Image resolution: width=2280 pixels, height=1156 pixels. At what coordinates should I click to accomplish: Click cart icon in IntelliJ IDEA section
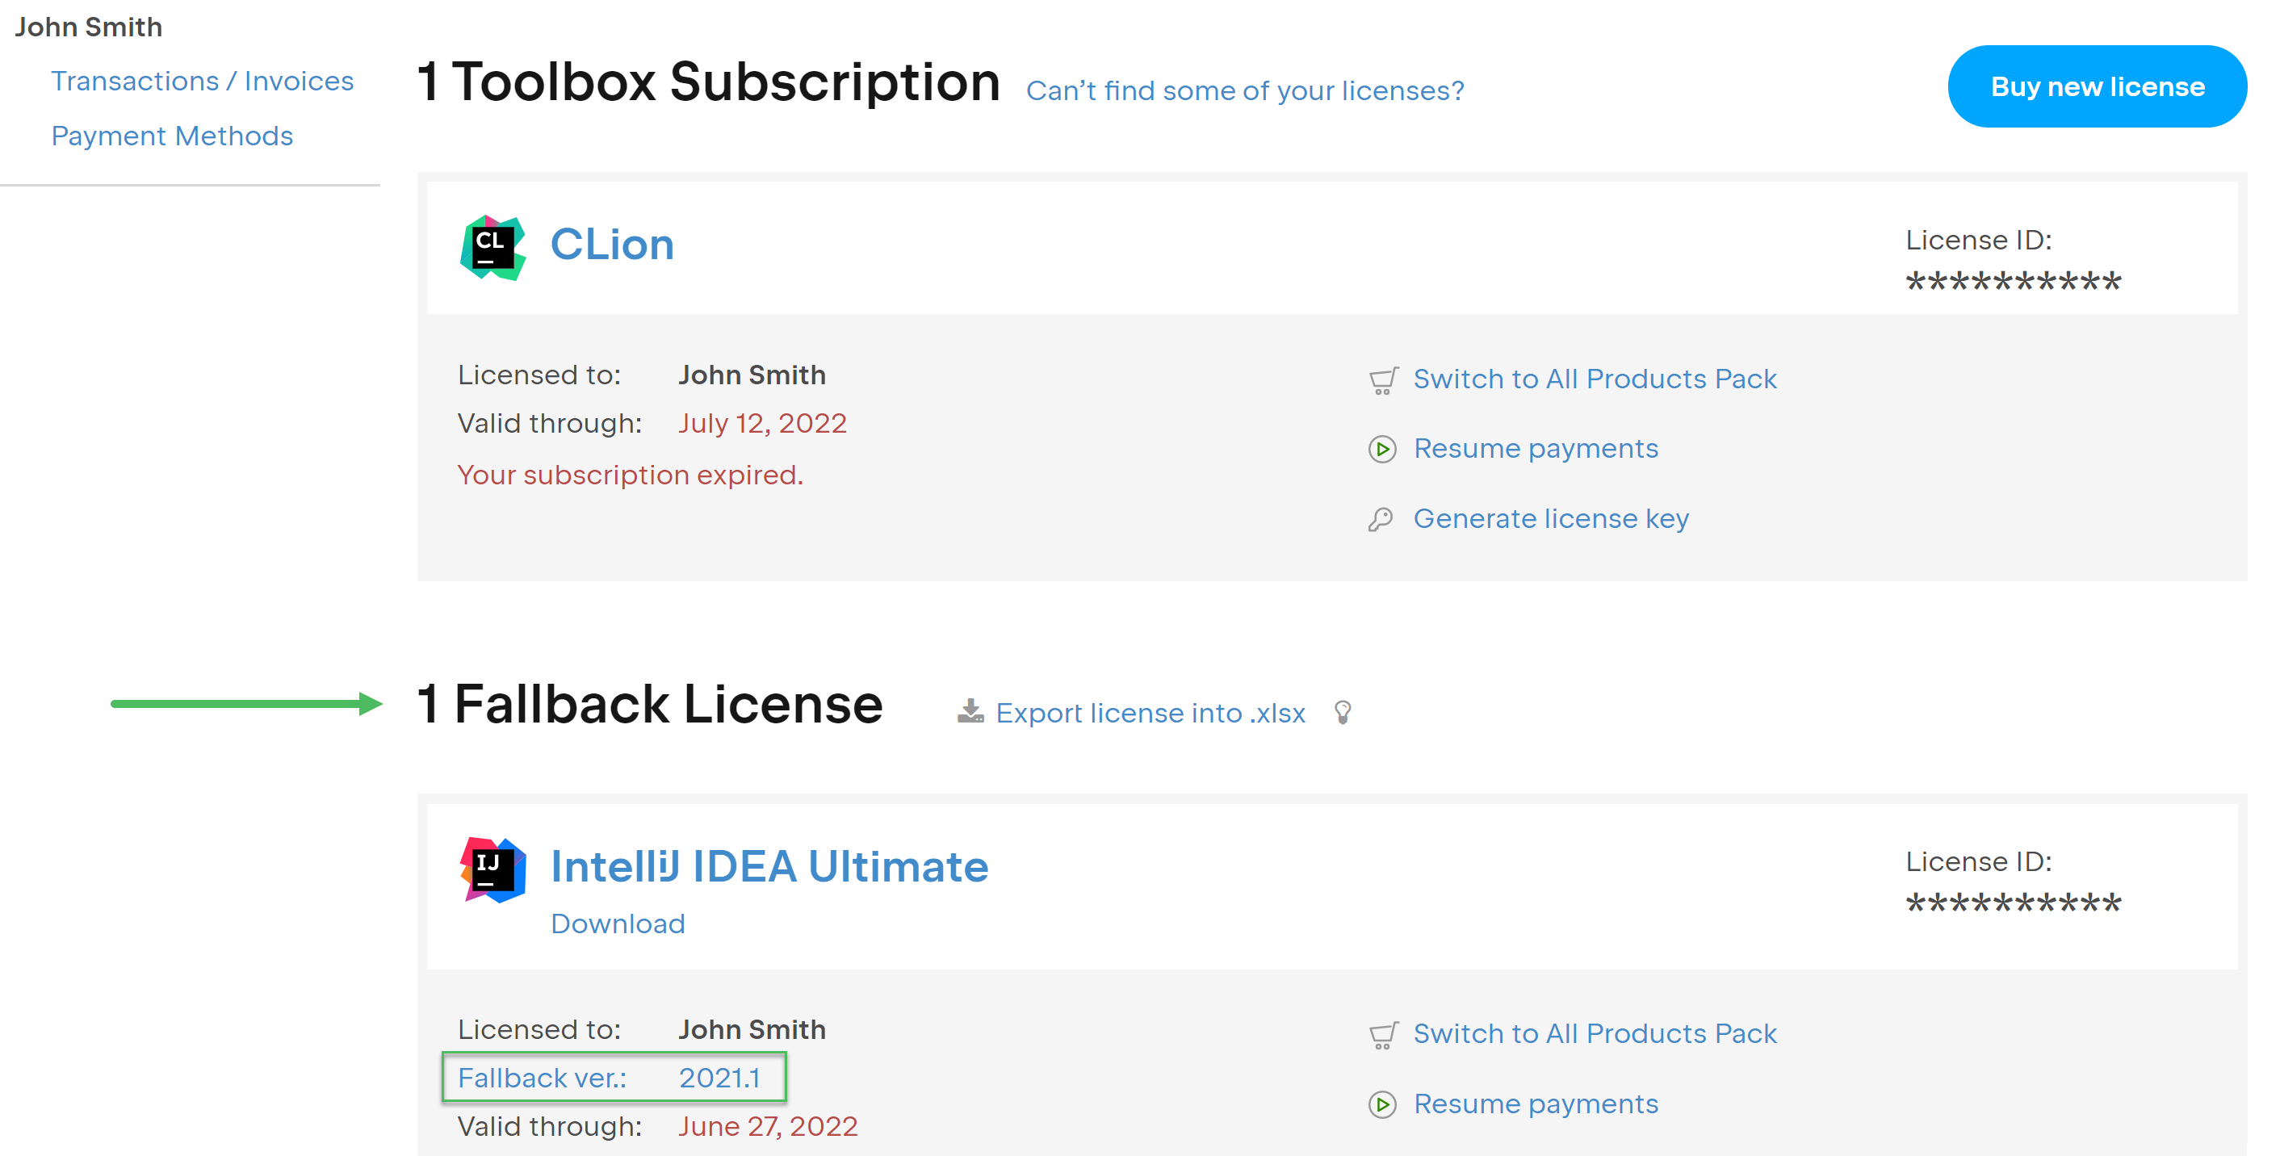(x=1383, y=1035)
